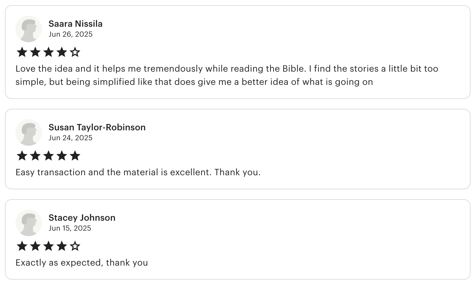
Task: Click the Jun 24, 2025 review date
Action: point(71,138)
